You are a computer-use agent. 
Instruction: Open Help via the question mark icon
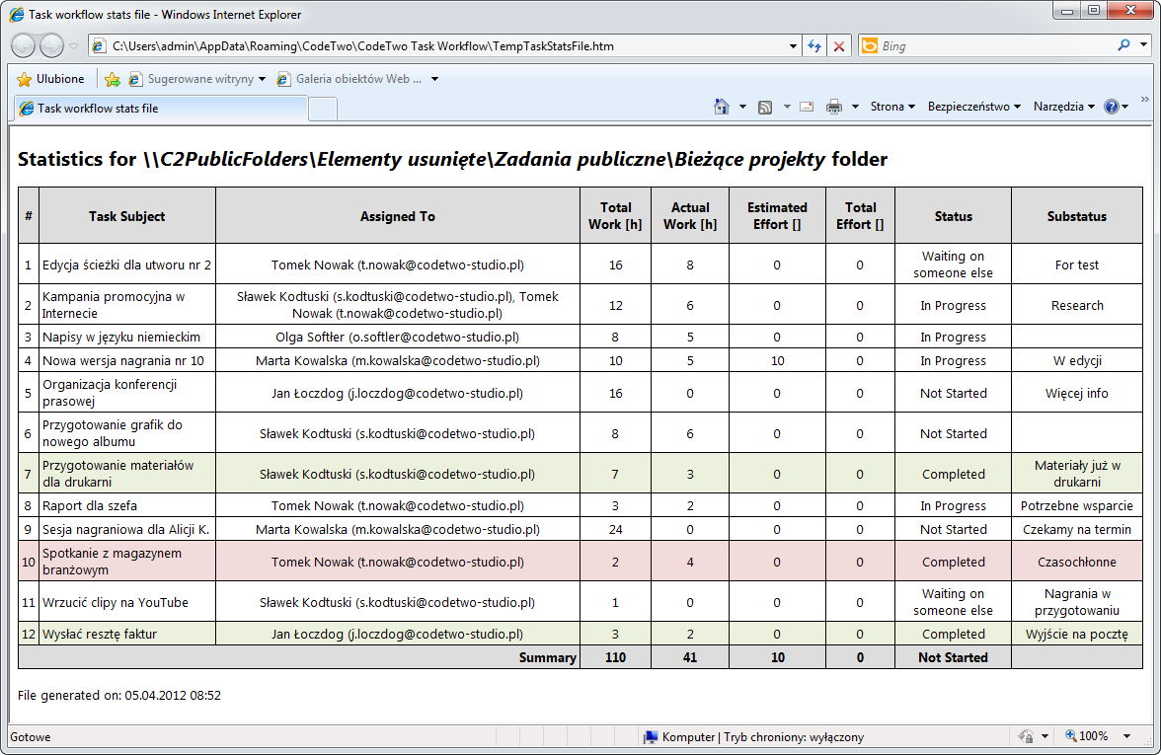[x=1110, y=106]
